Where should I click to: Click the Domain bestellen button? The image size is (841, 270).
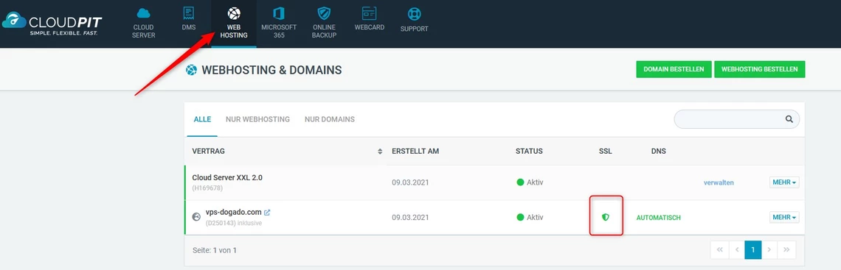pyautogui.click(x=674, y=69)
